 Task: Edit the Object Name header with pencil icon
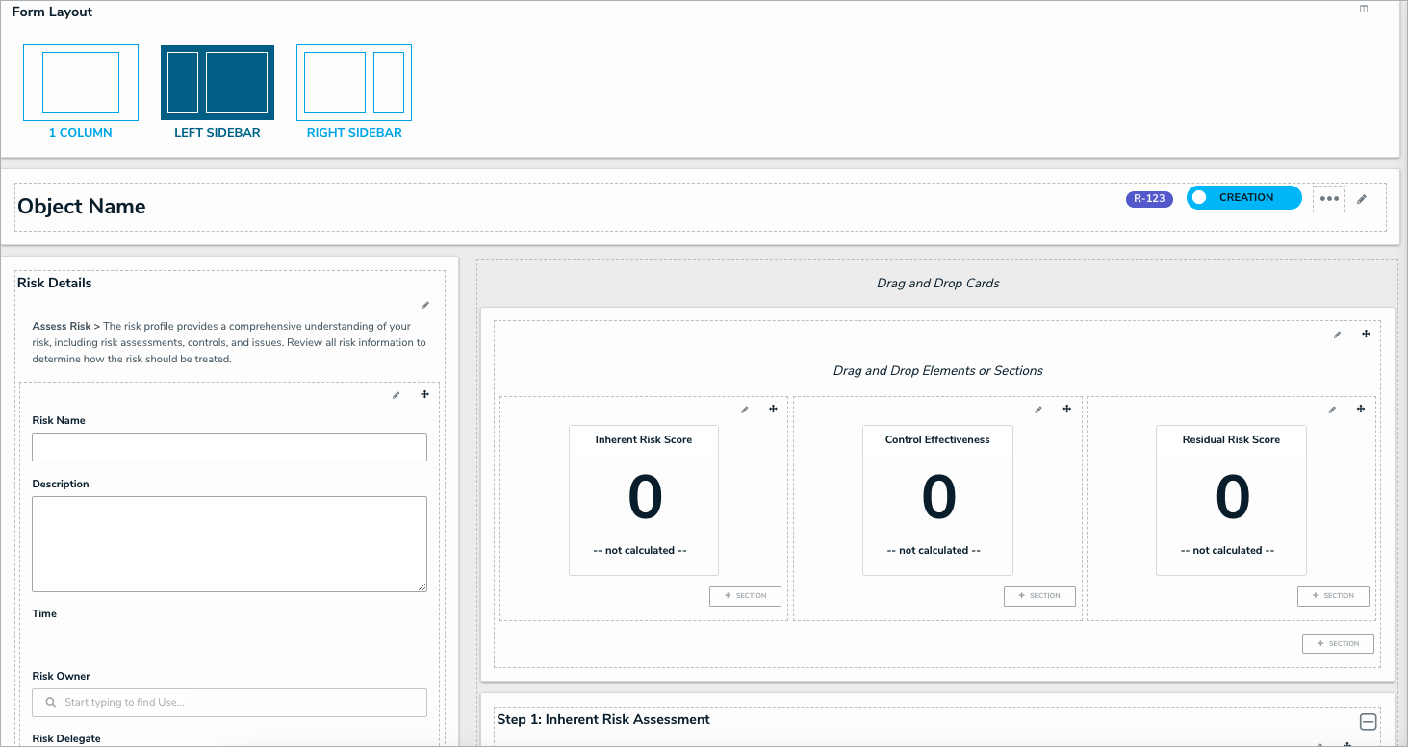pos(1361,199)
